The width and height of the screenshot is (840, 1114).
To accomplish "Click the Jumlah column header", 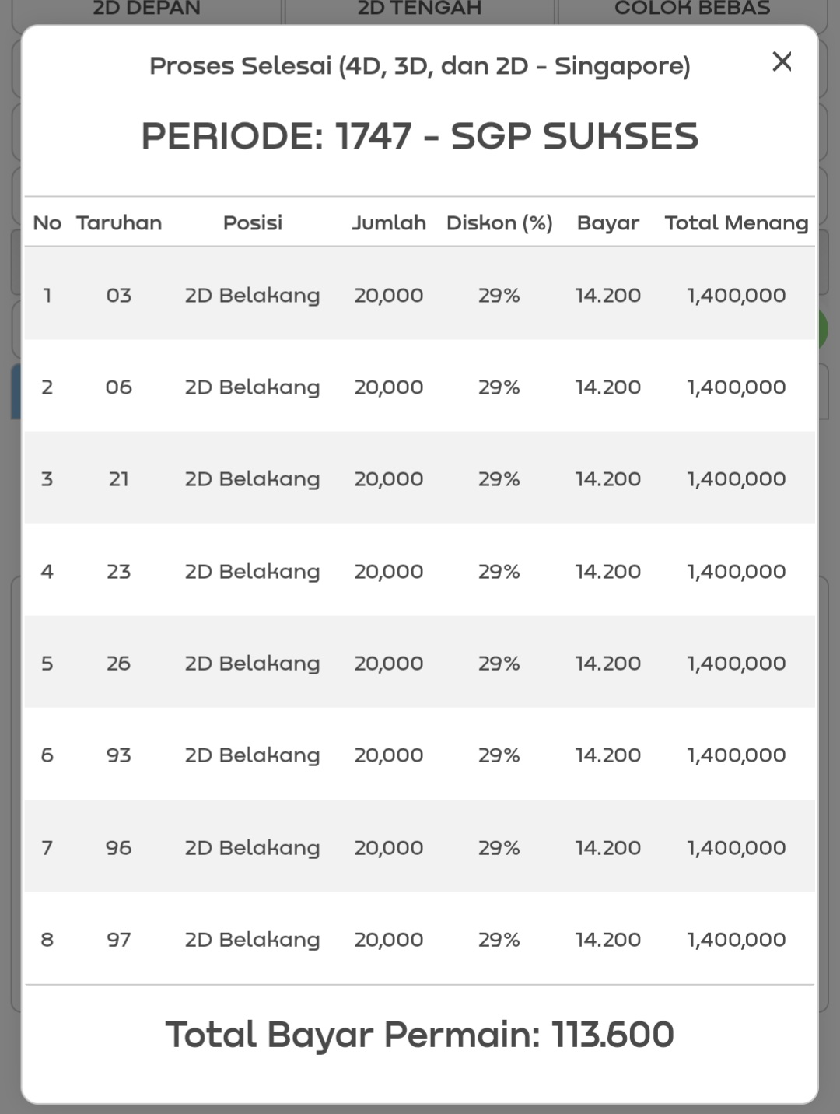I will coord(389,223).
